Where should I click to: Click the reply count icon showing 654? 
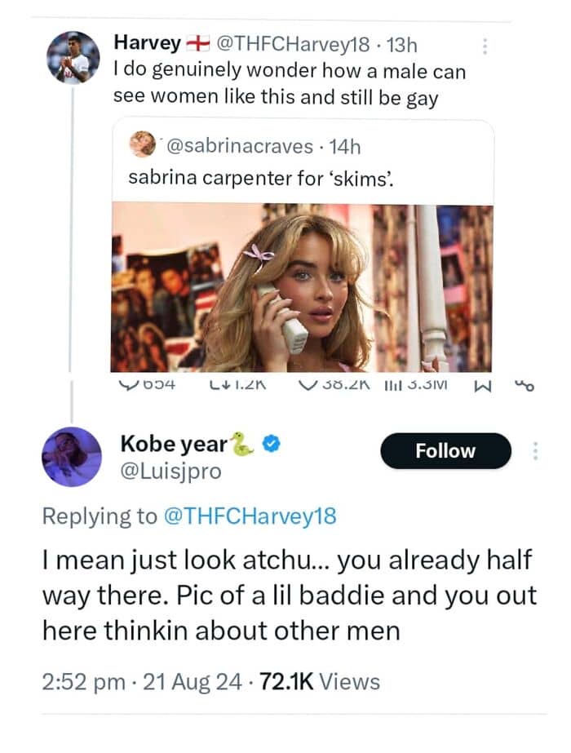[x=126, y=384]
